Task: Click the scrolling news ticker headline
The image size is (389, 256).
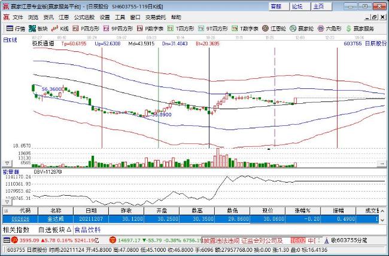Action: pyautogui.click(x=244, y=240)
